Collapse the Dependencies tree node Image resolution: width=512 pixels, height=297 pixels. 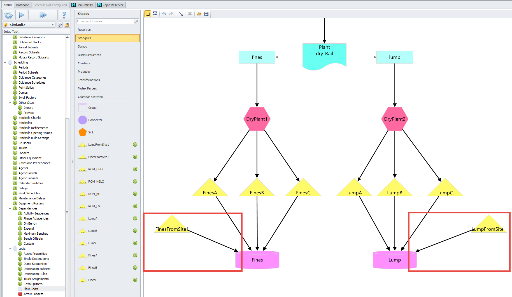(x=10, y=209)
